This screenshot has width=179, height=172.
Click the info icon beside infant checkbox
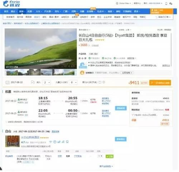coord(104,82)
